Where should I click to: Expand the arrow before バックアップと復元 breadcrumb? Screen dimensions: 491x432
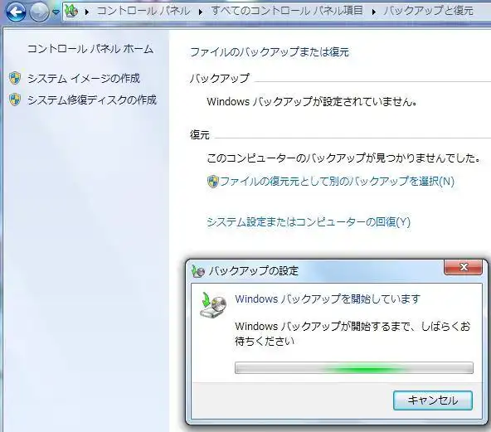point(373,12)
